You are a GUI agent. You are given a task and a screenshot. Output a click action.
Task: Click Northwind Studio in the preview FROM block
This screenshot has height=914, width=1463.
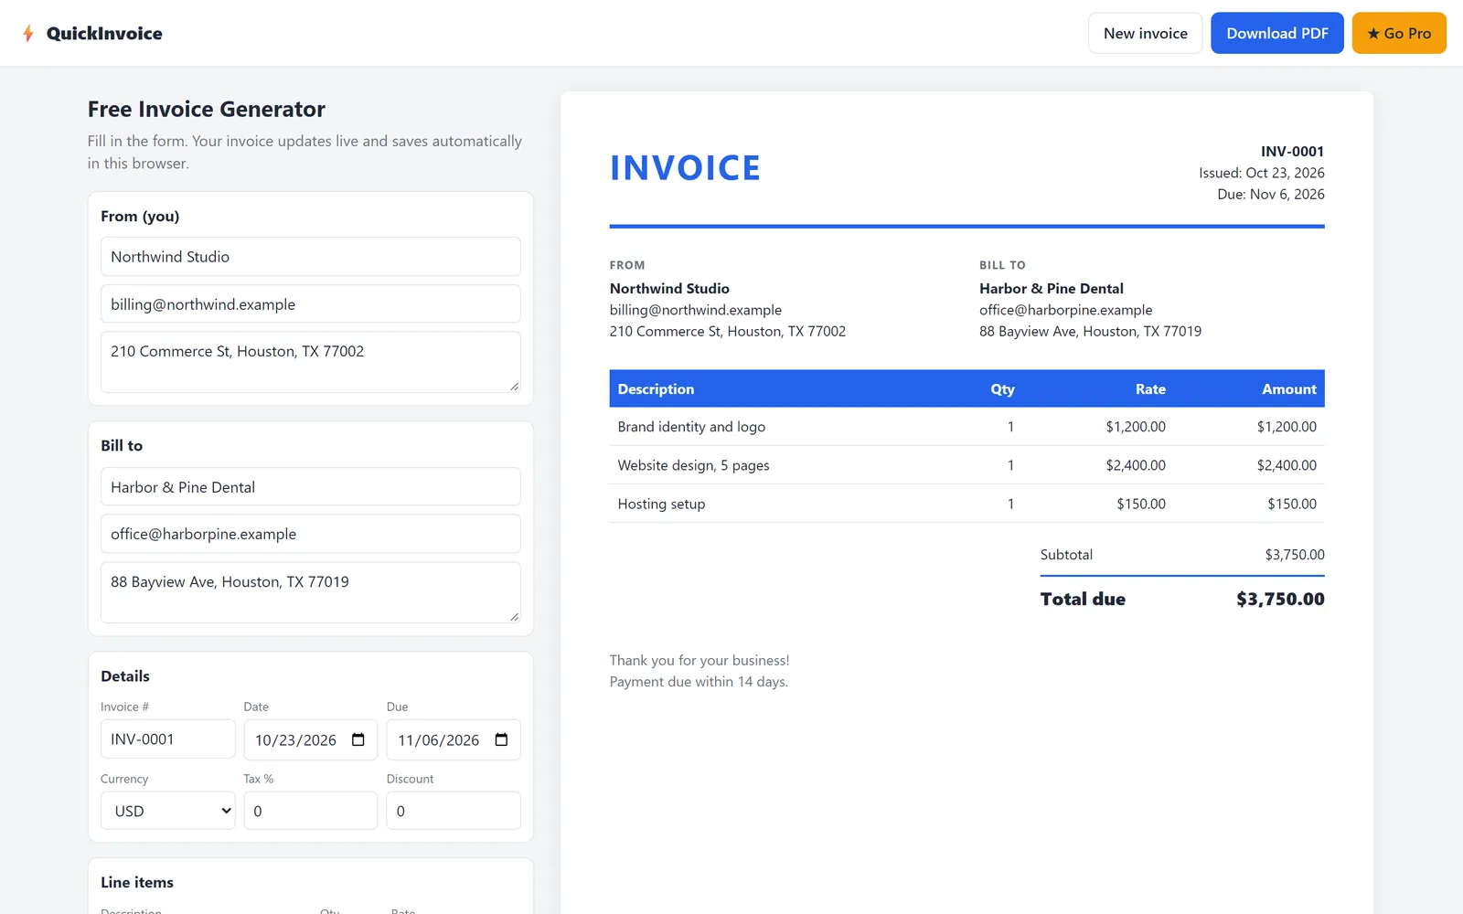669,288
